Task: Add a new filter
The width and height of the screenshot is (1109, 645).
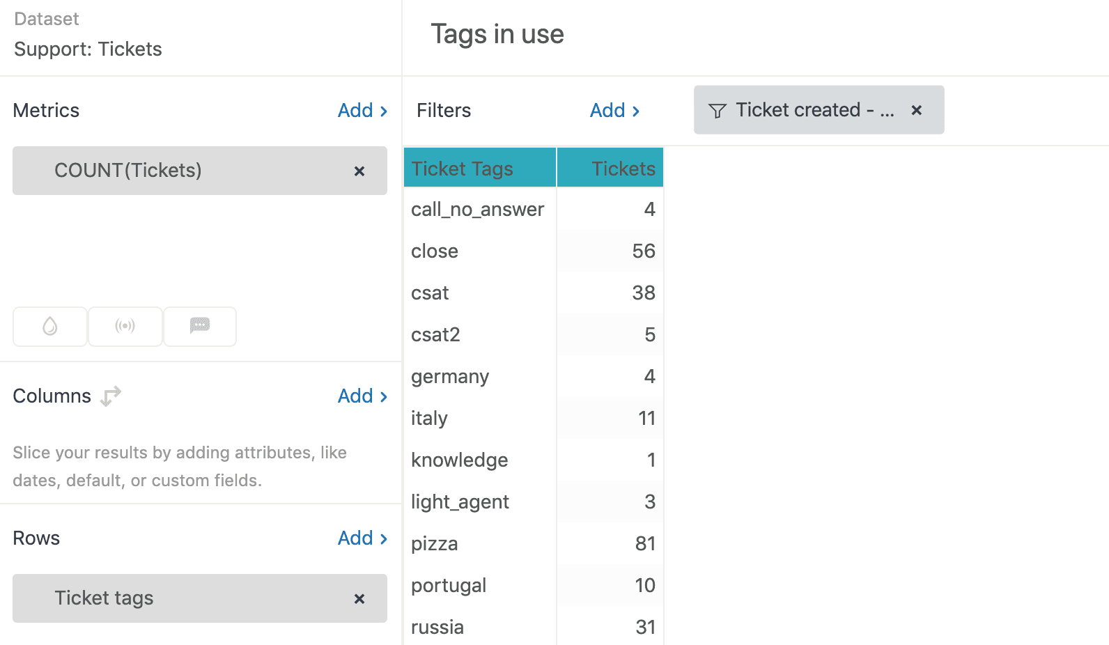Action: point(614,110)
